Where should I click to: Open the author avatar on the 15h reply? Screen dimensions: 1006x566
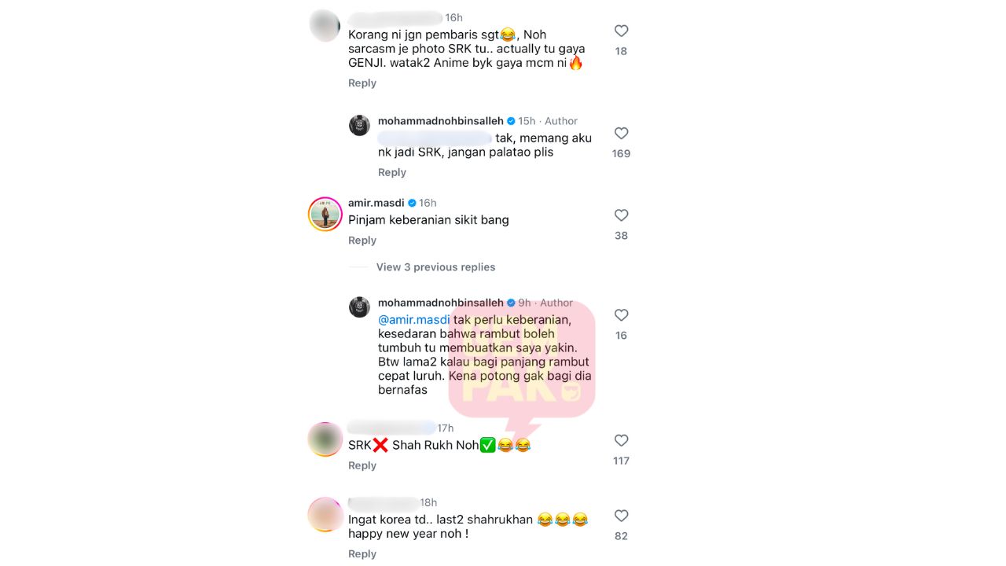(x=359, y=125)
